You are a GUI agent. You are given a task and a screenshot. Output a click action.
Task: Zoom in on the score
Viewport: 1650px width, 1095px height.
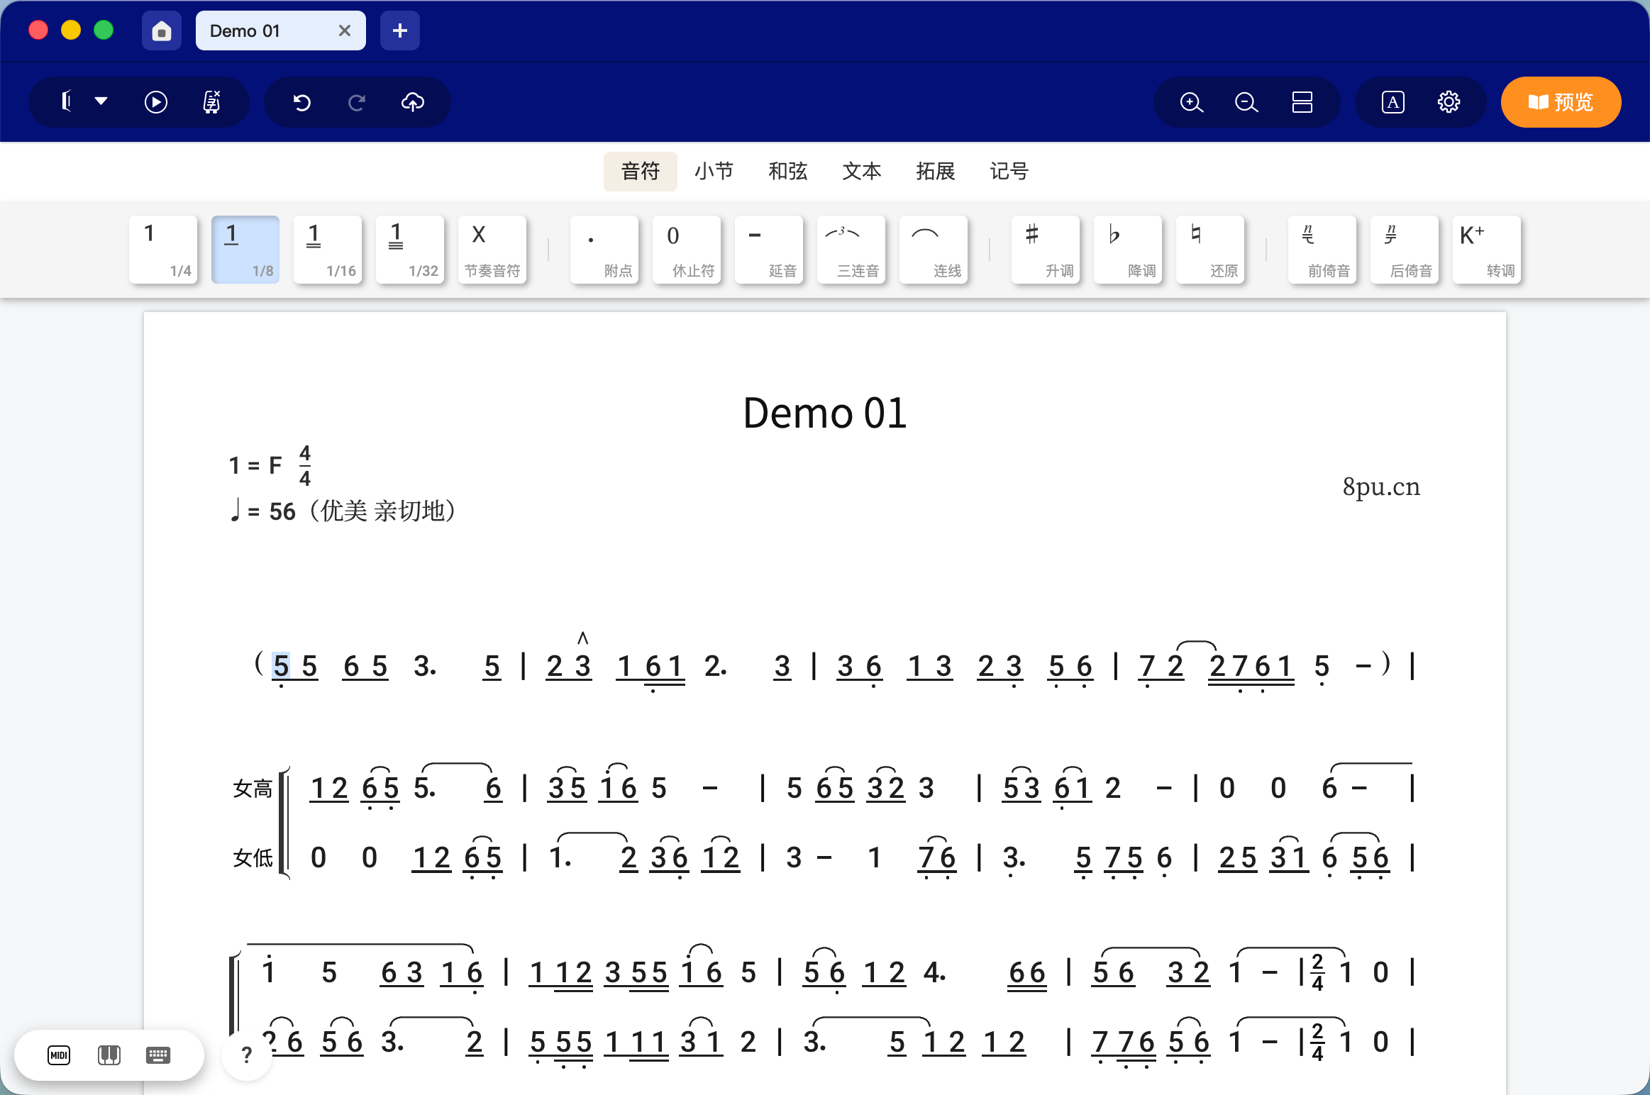coord(1192,102)
